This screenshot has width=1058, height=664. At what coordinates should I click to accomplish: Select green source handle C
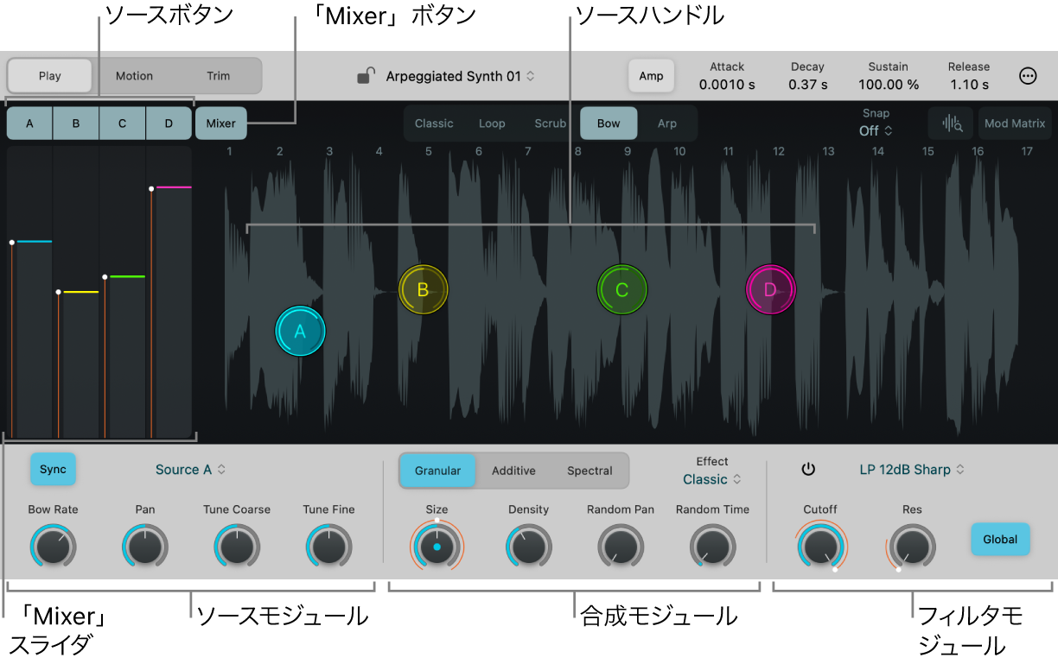[x=621, y=289]
